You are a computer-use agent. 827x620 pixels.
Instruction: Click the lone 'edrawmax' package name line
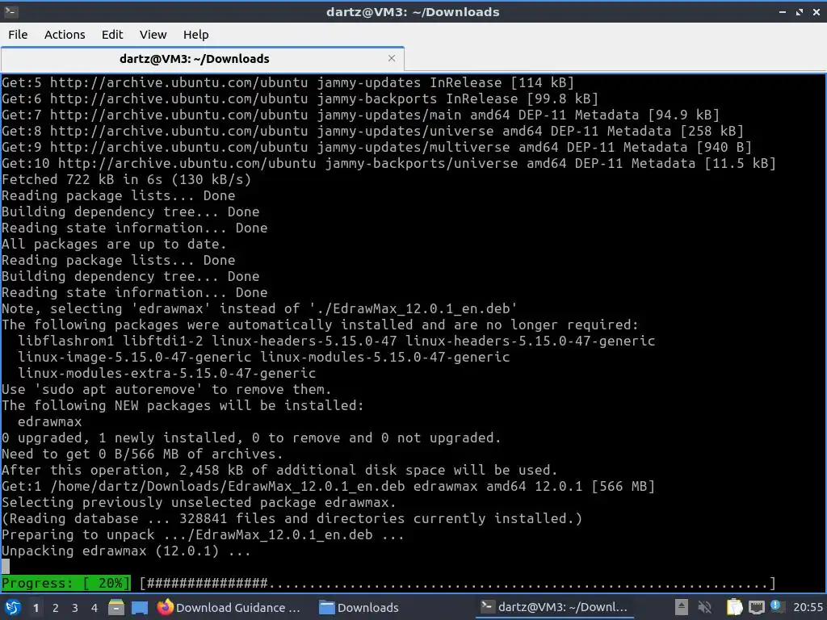pyautogui.click(x=49, y=421)
